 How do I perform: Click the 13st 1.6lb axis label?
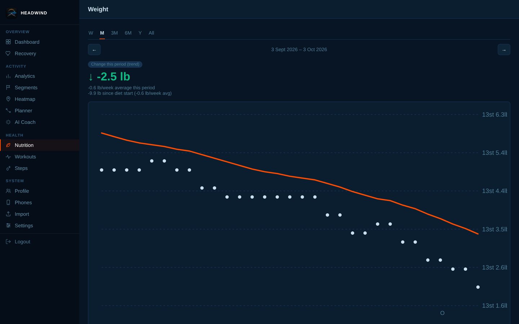[x=494, y=306]
